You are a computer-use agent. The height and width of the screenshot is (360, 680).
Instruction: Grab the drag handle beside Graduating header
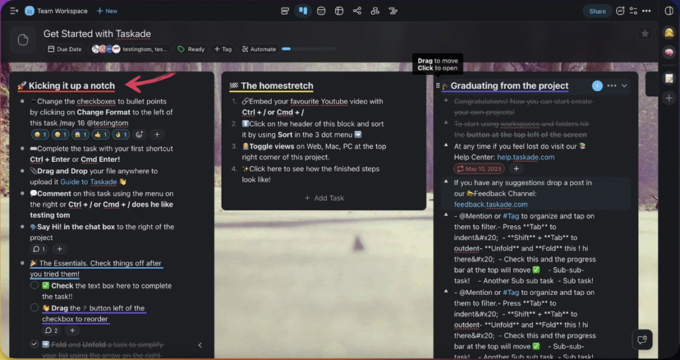tap(438, 86)
